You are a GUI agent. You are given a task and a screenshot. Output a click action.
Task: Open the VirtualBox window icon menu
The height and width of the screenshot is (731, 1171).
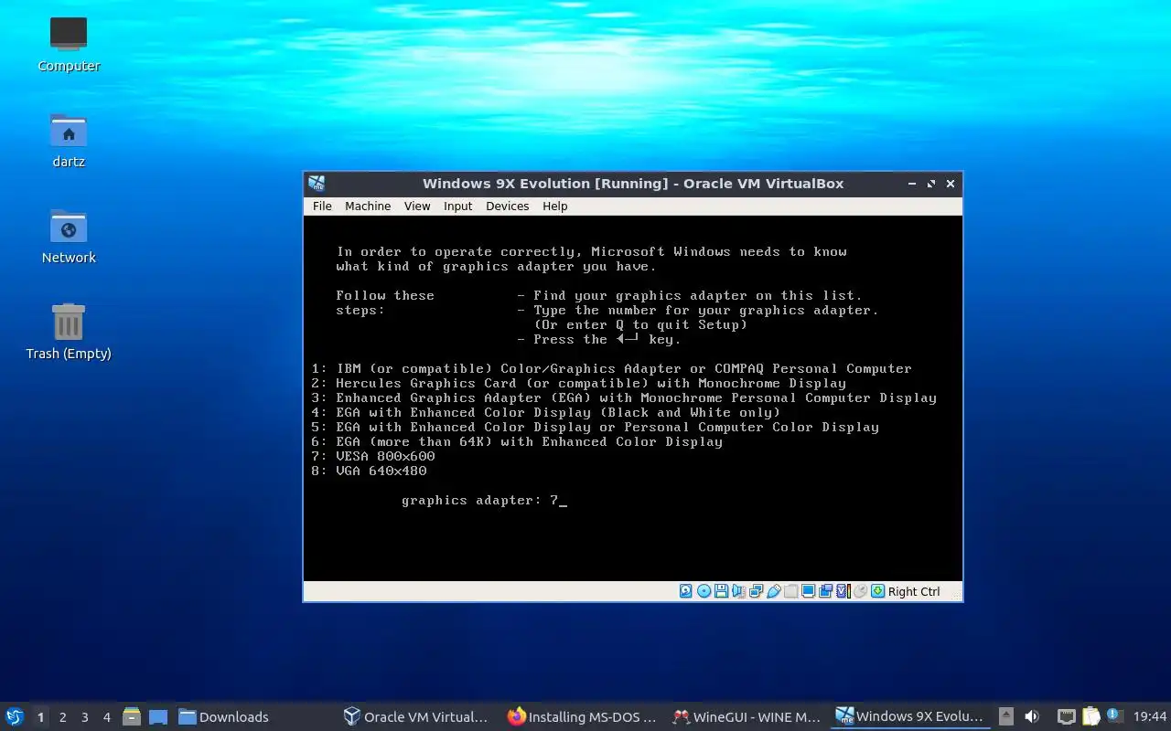(x=317, y=184)
